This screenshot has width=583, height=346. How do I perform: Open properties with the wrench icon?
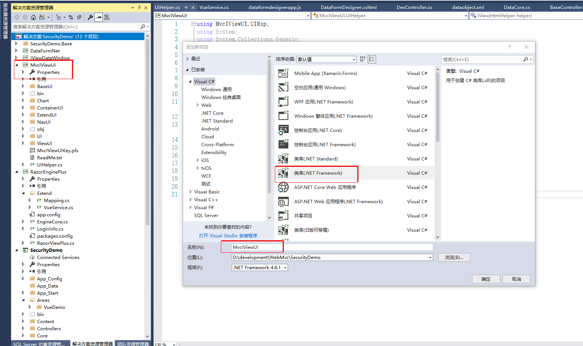(90, 17)
